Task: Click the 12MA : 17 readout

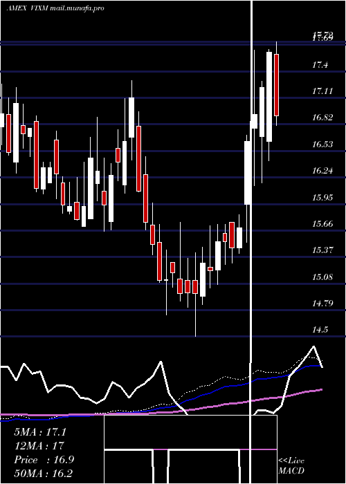Action: [39, 446]
